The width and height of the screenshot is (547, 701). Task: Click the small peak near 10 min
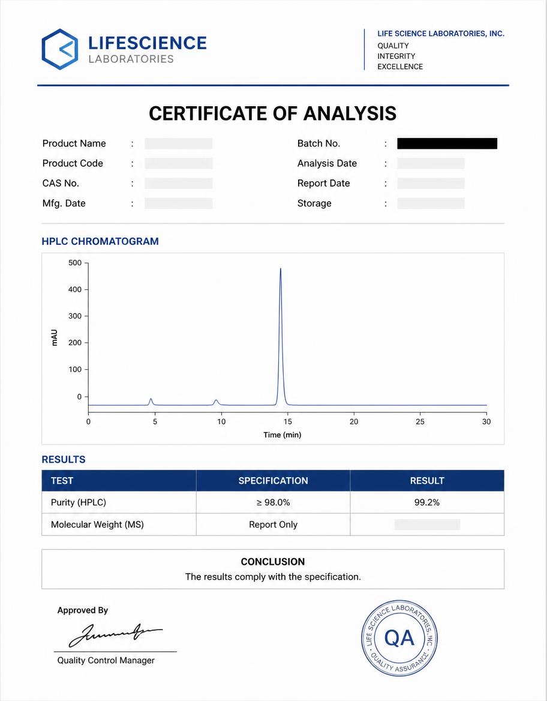[x=217, y=402]
